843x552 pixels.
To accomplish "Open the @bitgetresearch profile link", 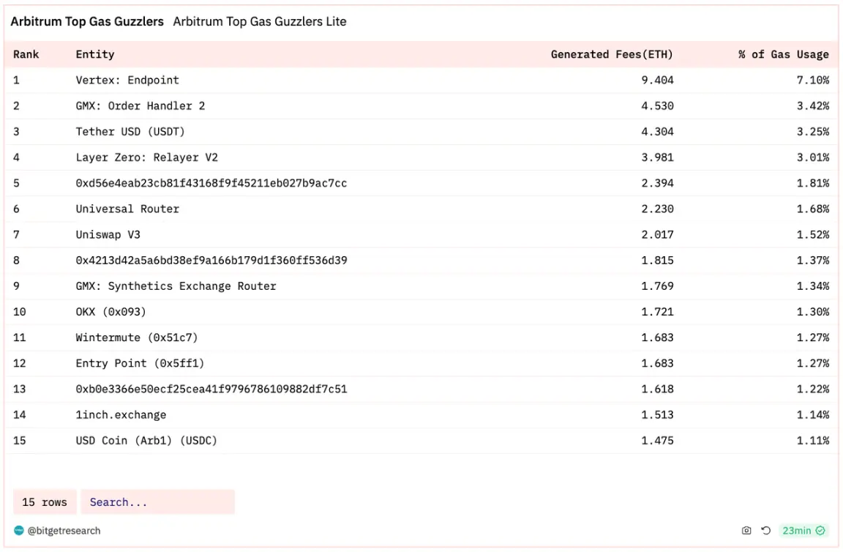I will click(64, 531).
